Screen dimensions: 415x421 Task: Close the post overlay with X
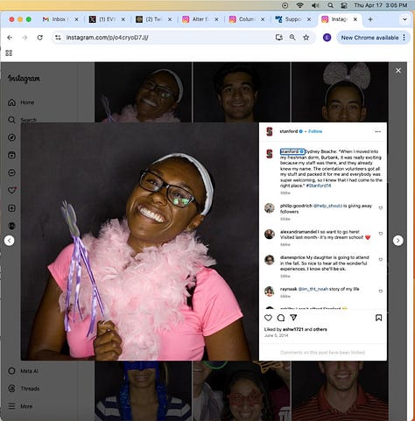click(x=398, y=71)
